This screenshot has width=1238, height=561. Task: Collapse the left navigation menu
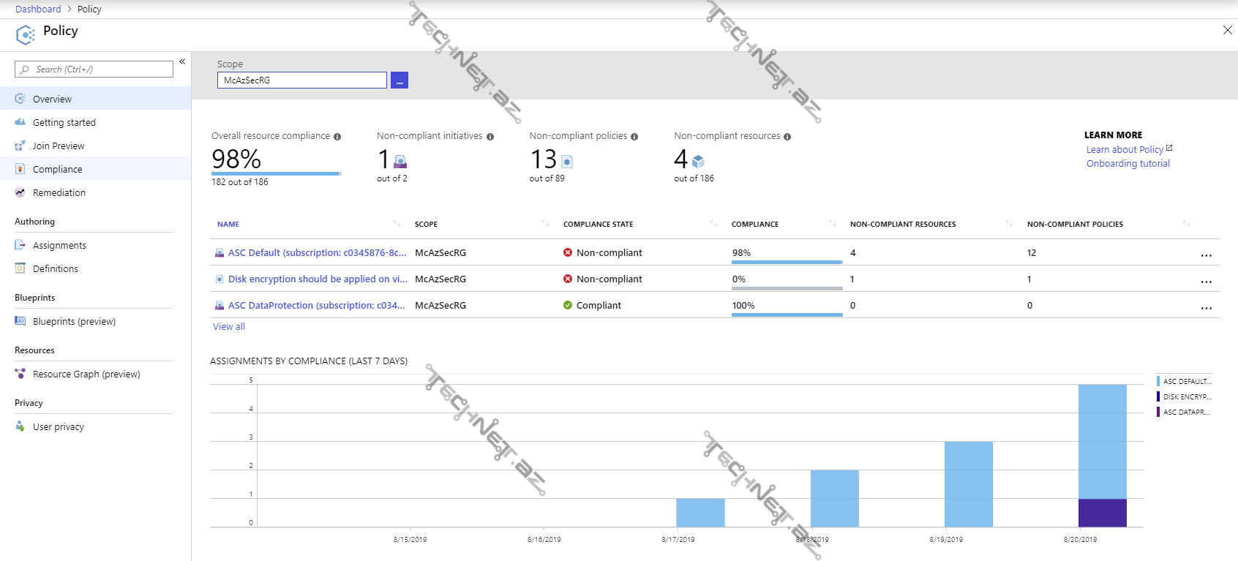(x=182, y=61)
